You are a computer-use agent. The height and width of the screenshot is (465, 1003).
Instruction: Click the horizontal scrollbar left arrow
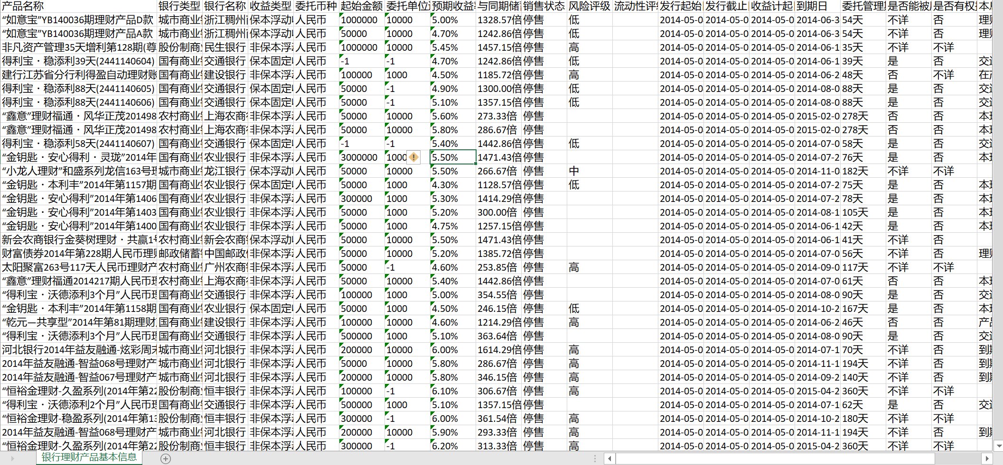[x=610, y=458]
